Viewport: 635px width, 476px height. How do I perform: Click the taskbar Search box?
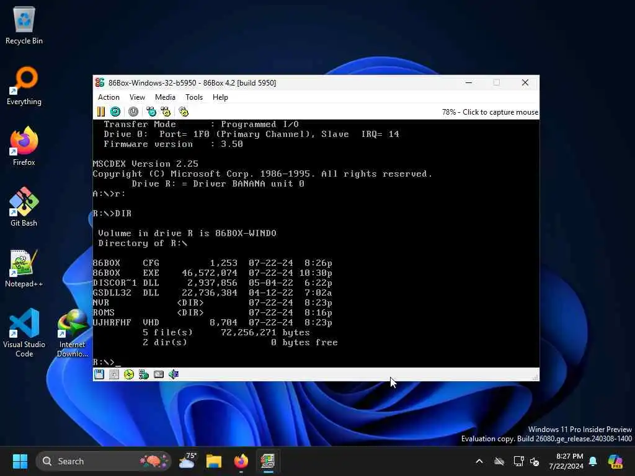pyautogui.click(x=104, y=461)
